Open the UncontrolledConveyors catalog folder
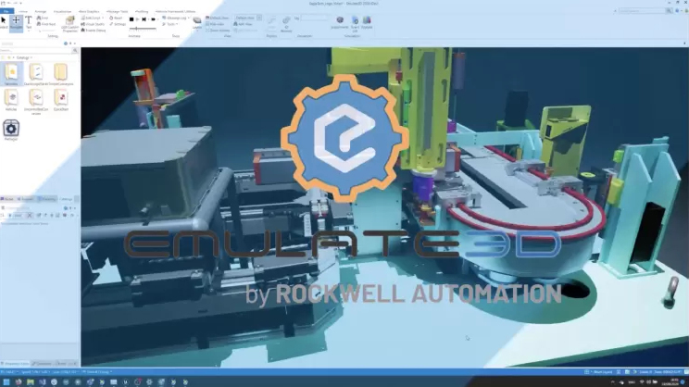 36,102
